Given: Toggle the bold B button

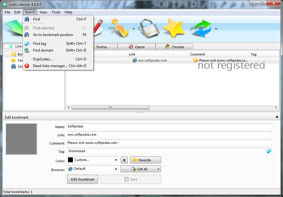Looking at the screenshot, I should (124, 160).
